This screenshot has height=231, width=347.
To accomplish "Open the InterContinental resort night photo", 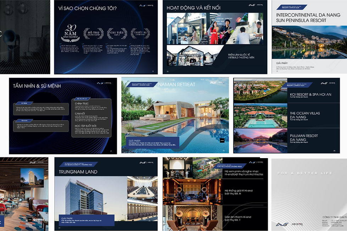I will [x=309, y=42].
